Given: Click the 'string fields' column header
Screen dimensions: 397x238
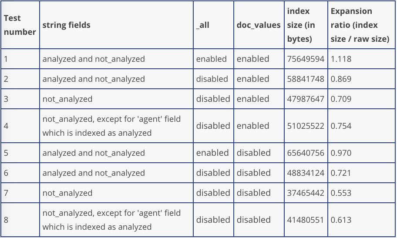Looking at the screenshot, I should (67, 25).
